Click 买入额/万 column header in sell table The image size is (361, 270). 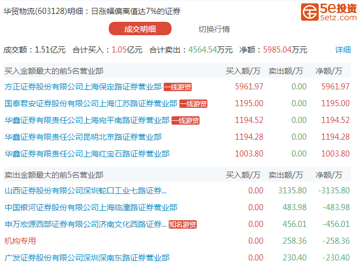[x=243, y=175]
